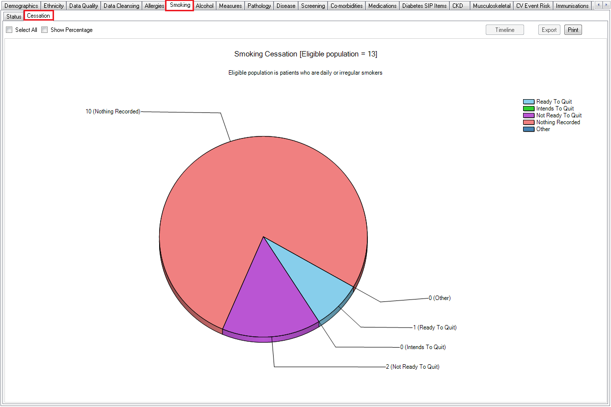Image resolution: width=611 pixels, height=407 pixels.
Task: Open the Alcohol tab
Action: pyautogui.click(x=205, y=6)
